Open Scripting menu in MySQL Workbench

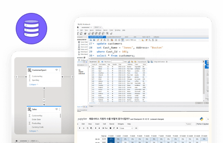(118, 30)
